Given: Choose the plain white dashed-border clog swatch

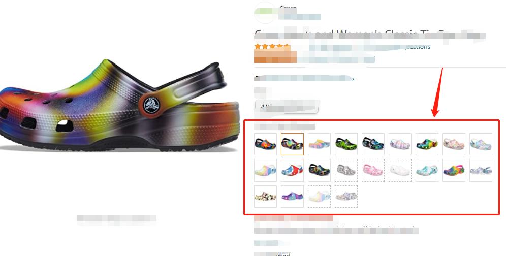Looking at the screenshot, I should click(400, 170).
